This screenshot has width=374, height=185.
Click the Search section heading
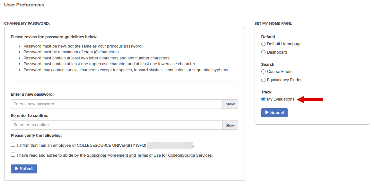tap(268, 65)
